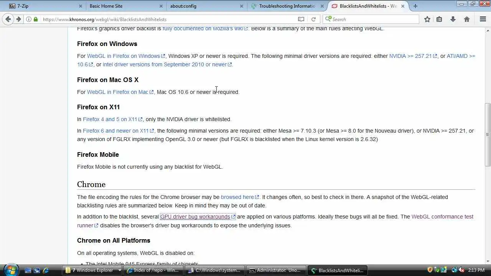
Task: Switch to Administrator command prompt taskbar window
Action: point(276,270)
